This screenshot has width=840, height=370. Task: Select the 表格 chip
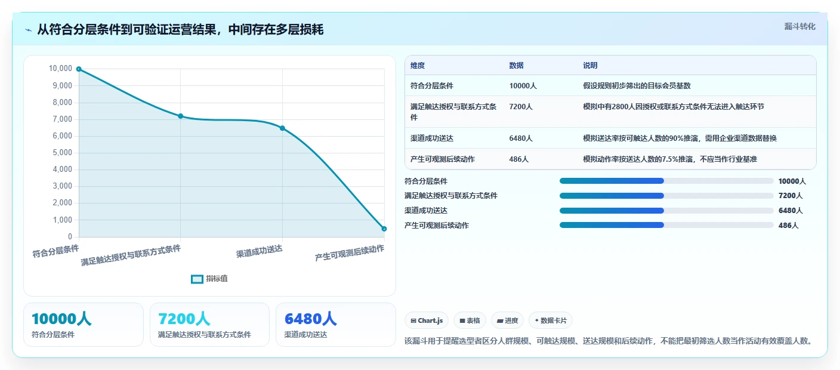coord(470,320)
